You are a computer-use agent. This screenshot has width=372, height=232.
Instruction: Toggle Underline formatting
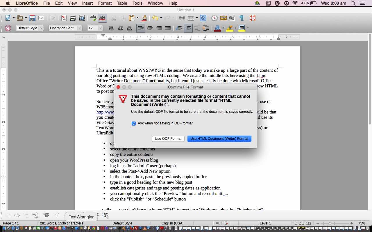(x=129, y=28)
